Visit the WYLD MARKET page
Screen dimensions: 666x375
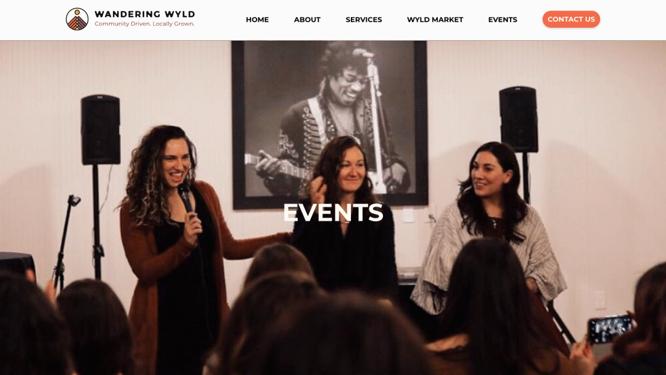click(435, 20)
